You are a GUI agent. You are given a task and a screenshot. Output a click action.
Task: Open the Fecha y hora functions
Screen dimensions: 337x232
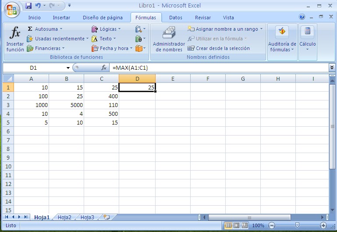point(112,48)
